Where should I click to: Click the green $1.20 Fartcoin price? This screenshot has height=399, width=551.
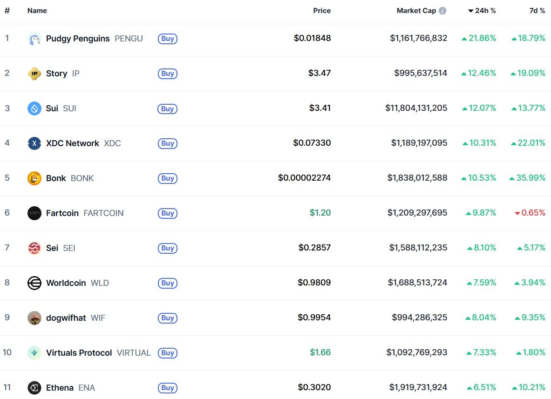point(320,212)
